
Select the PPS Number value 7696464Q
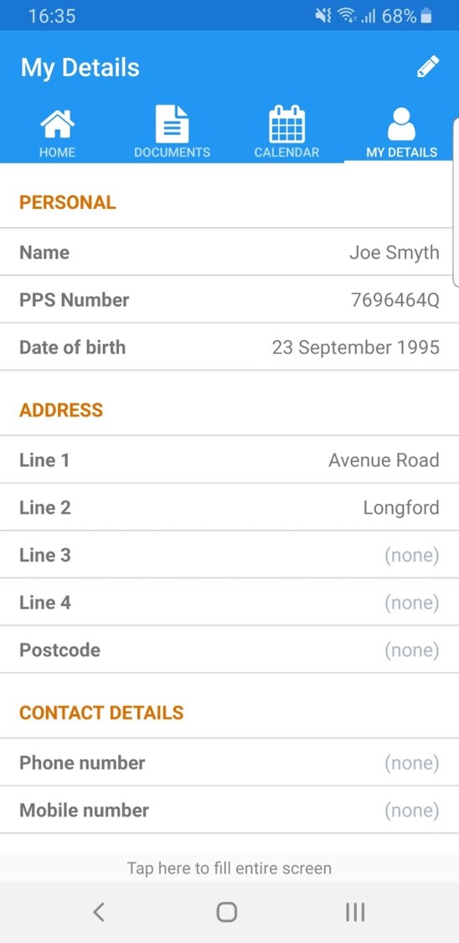[x=395, y=299]
